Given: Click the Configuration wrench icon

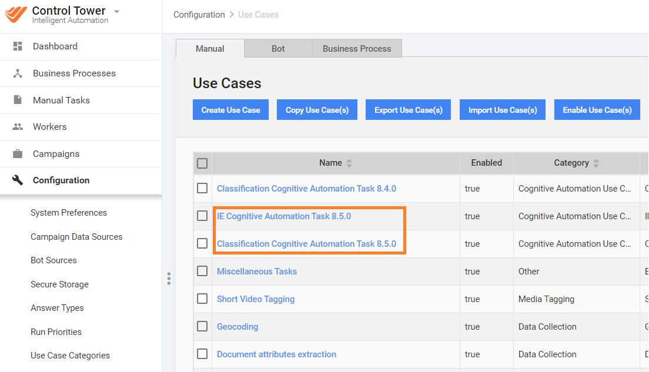Looking at the screenshot, I should (x=18, y=180).
